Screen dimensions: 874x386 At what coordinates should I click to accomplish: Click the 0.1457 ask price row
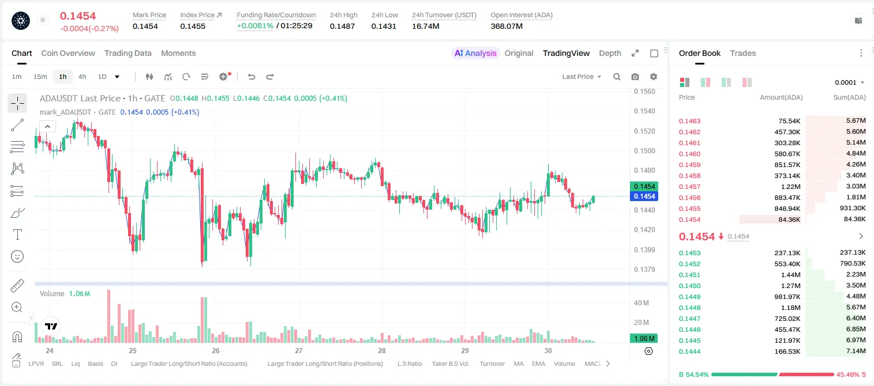coord(772,187)
